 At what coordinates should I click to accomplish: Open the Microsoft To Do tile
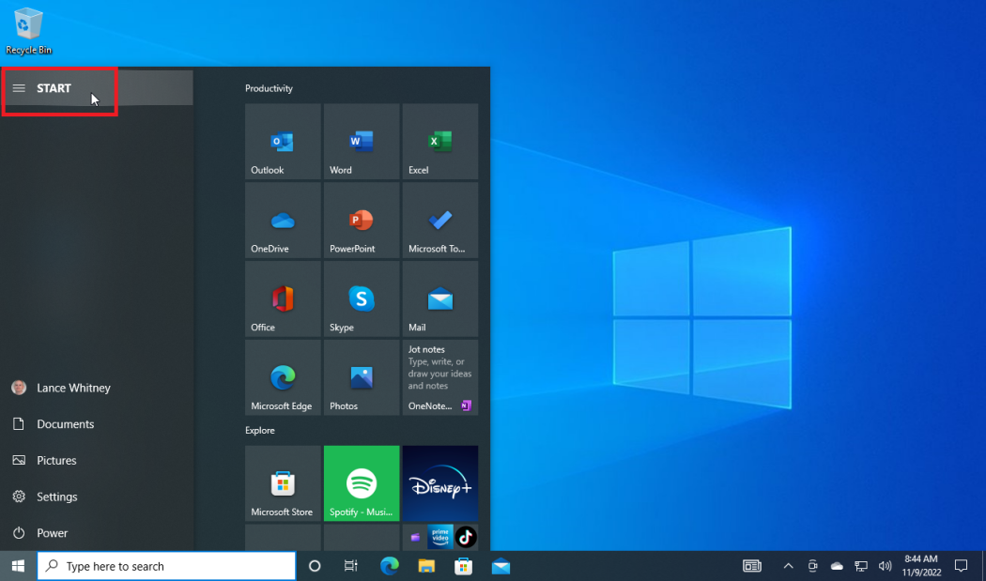click(x=440, y=220)
